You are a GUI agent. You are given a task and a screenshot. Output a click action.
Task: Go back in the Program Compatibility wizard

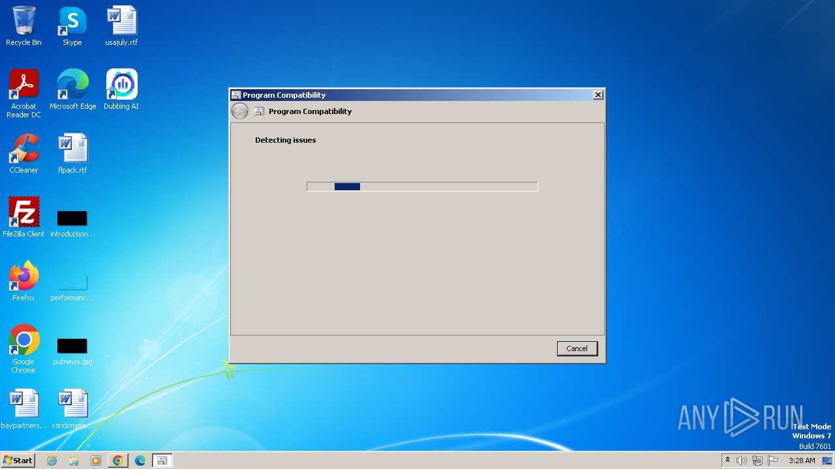(240, 111)
